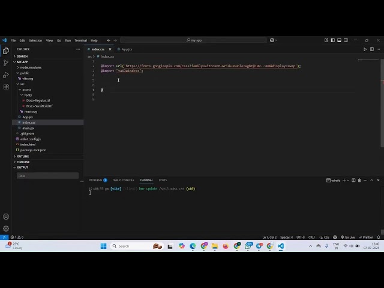Open terminal panel more actions ellipsis
Viewport: 384px width, 288px height.
point(365,180)
